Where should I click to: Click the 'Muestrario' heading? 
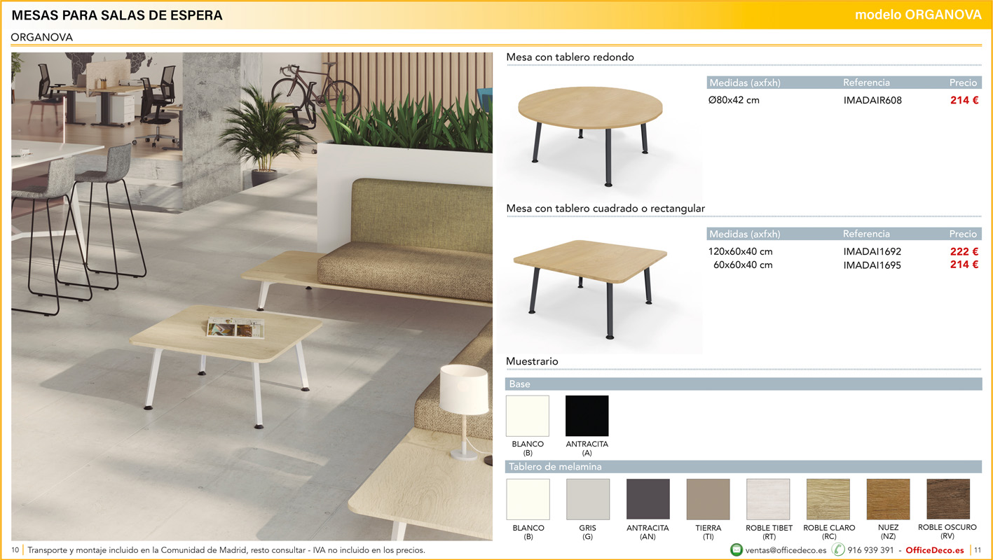(x=532, y=361)
